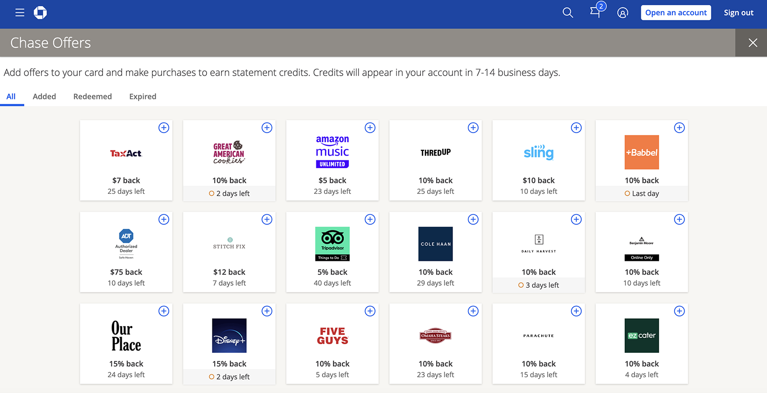
Task: Click the Open an account button
Action: pyautogui.click(x=675, y=13)
